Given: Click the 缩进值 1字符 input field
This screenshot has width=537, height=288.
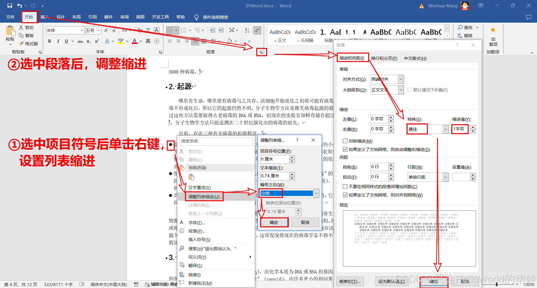Looking at the screenshot, I should (460, 129).
